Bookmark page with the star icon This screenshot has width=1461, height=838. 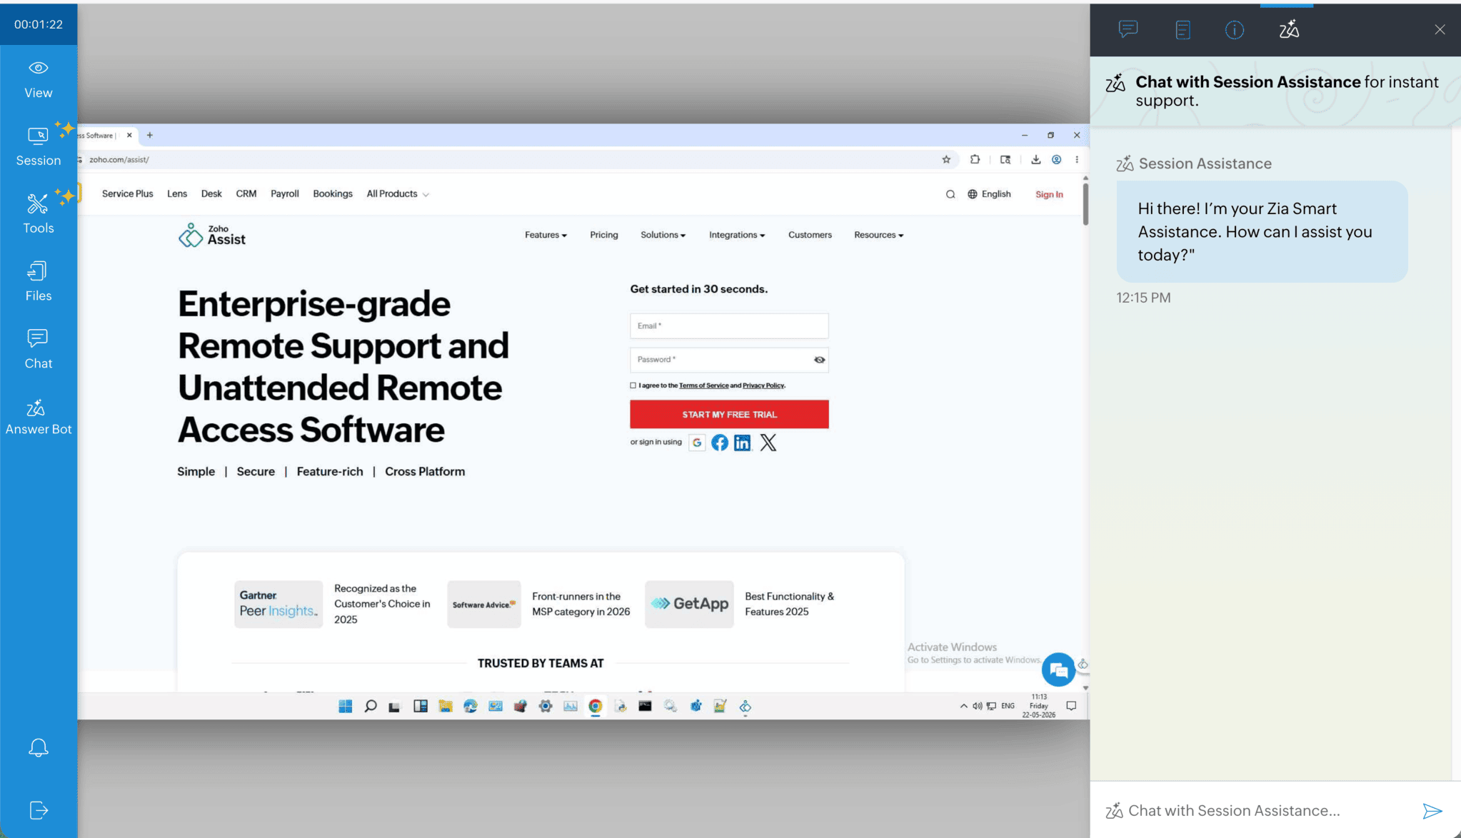pyautogui.click(x=946, y=160)
